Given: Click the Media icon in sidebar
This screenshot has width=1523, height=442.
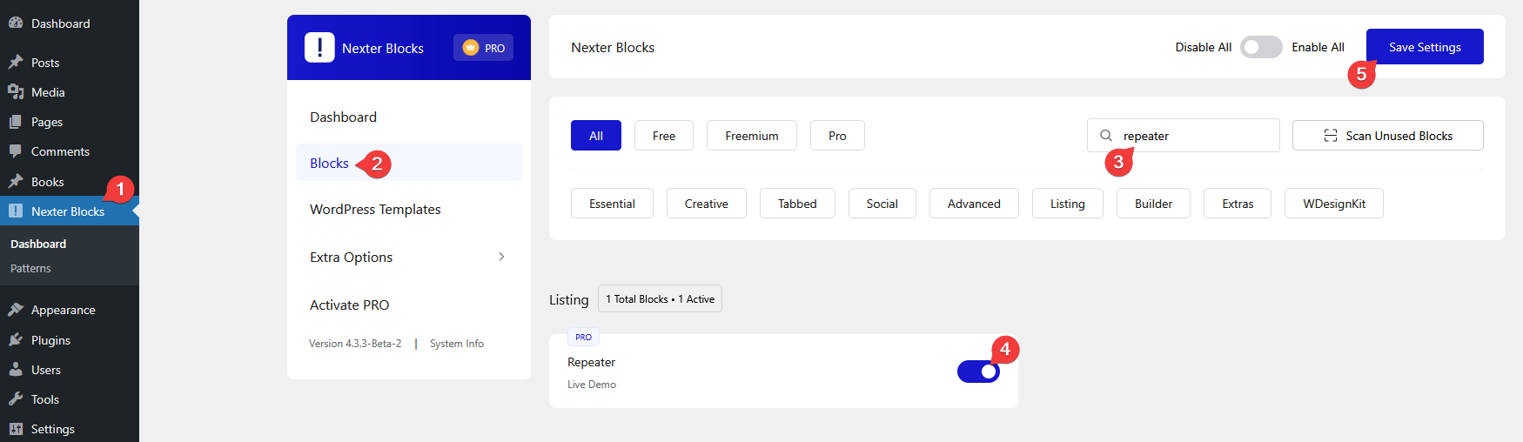Looking at the screenshot, I should [x=16, y=91].
